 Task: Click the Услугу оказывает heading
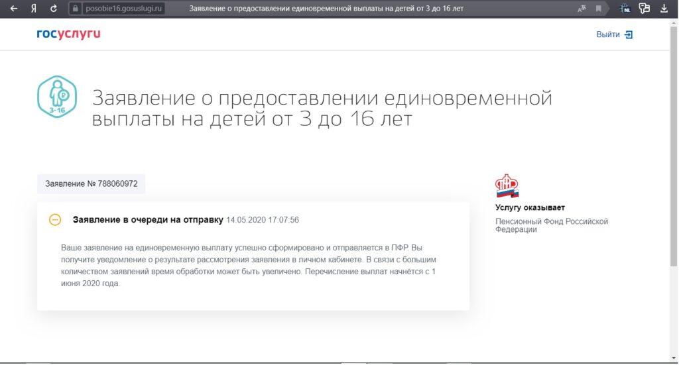tap(530, 207)
